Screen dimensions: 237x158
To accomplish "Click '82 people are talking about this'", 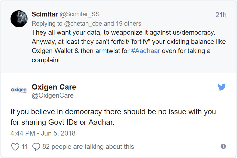I will [x=88, y=147].
